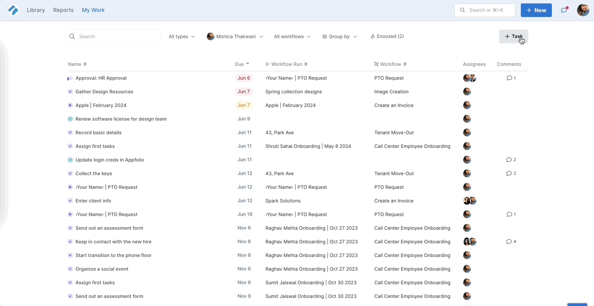
Task: Check Assign first tasks for Shruti Sahai
Action: coord(70,146)
